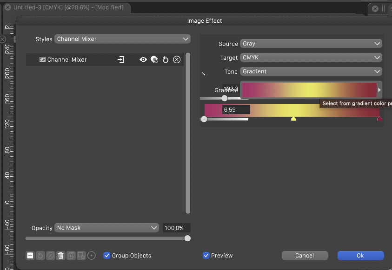Select the Untitled-3 document tab
Image resolution: width=392 pixels, height=270 pixels.
coord(68,8)
